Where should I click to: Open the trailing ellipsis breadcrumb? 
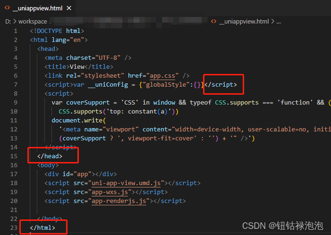pos(279,22)
